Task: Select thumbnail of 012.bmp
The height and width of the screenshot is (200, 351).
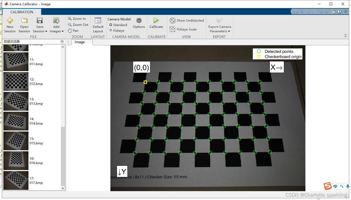Action: click(x=16, y=82)
